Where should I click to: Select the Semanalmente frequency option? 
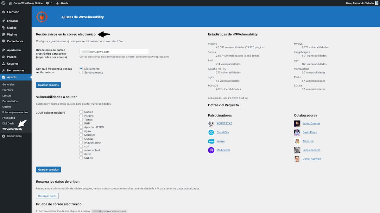(x=81, y=72)
